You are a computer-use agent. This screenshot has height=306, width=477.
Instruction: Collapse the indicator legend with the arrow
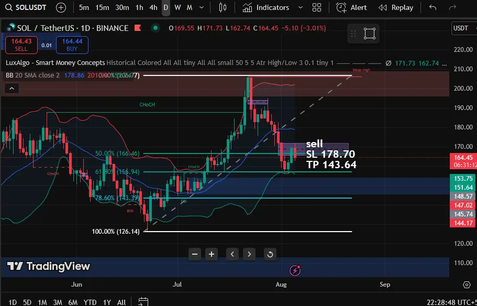pos(12,89)
